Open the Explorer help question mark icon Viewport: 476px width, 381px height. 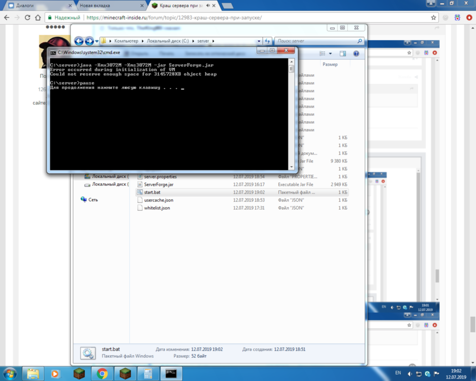[356, 54]
